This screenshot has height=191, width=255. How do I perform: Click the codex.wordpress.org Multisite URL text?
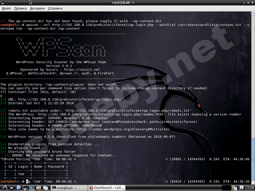(x=123, y=129)
